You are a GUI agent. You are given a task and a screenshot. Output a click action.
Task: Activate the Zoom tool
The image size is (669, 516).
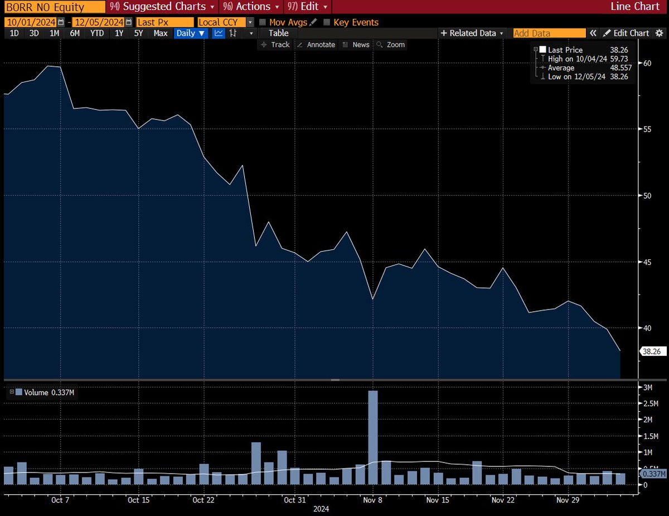390,45
